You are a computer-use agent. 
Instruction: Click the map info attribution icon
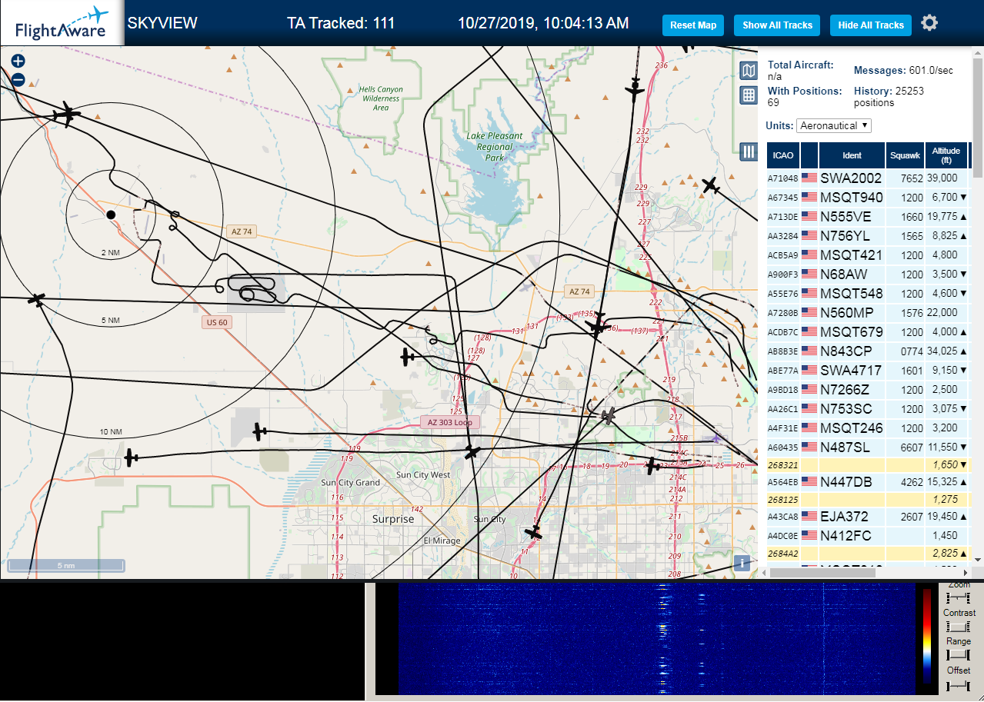pos(742,563)
